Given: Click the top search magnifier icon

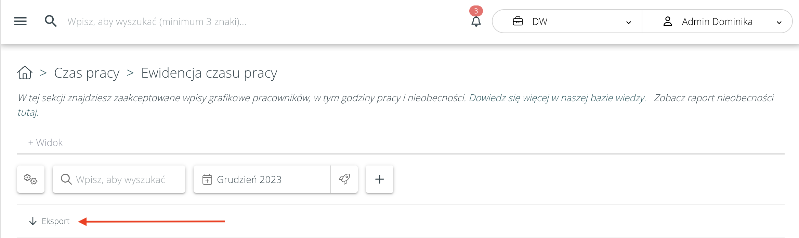Looking at the screenshot, I should (x=51, y=21).
